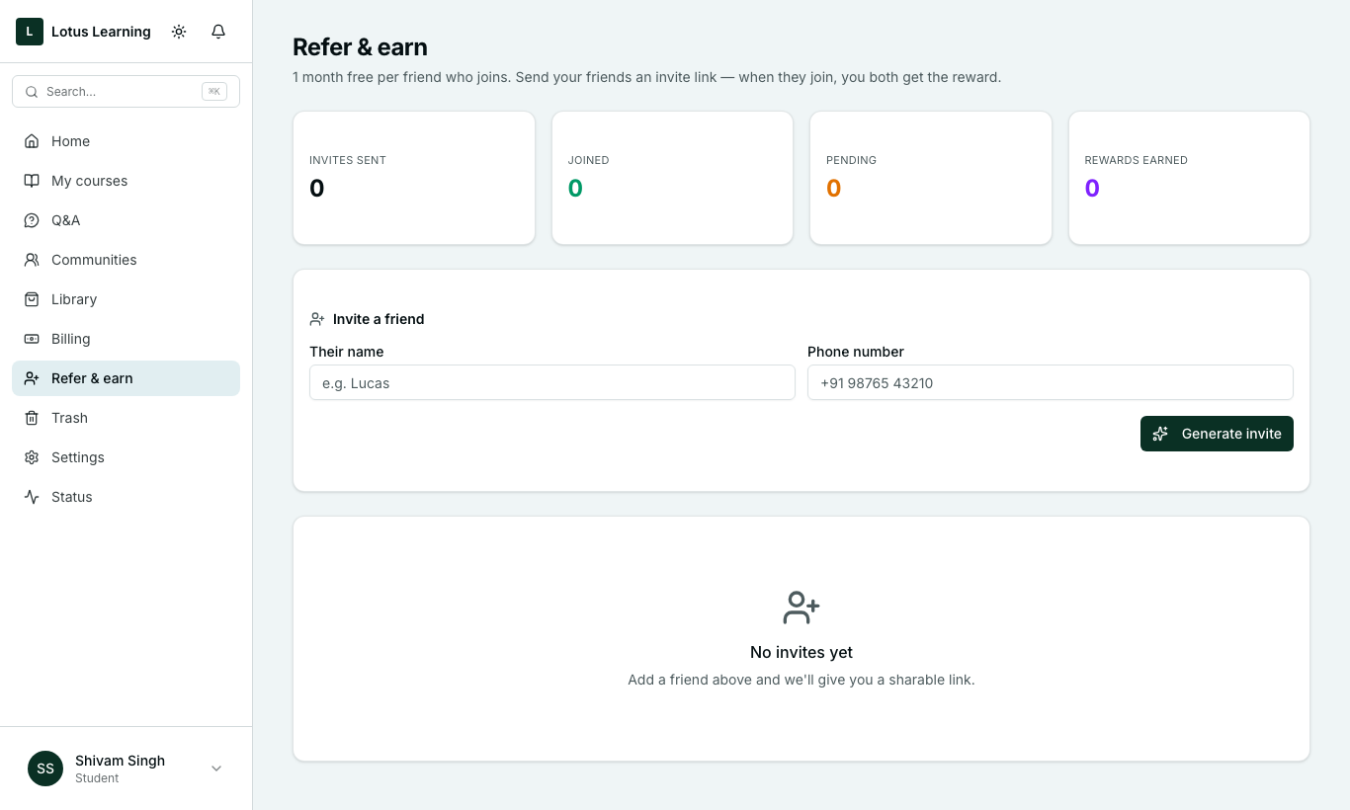This screenshot has height=810, width=1350.
Task: Focus the Search field
Action: point(126,92)
